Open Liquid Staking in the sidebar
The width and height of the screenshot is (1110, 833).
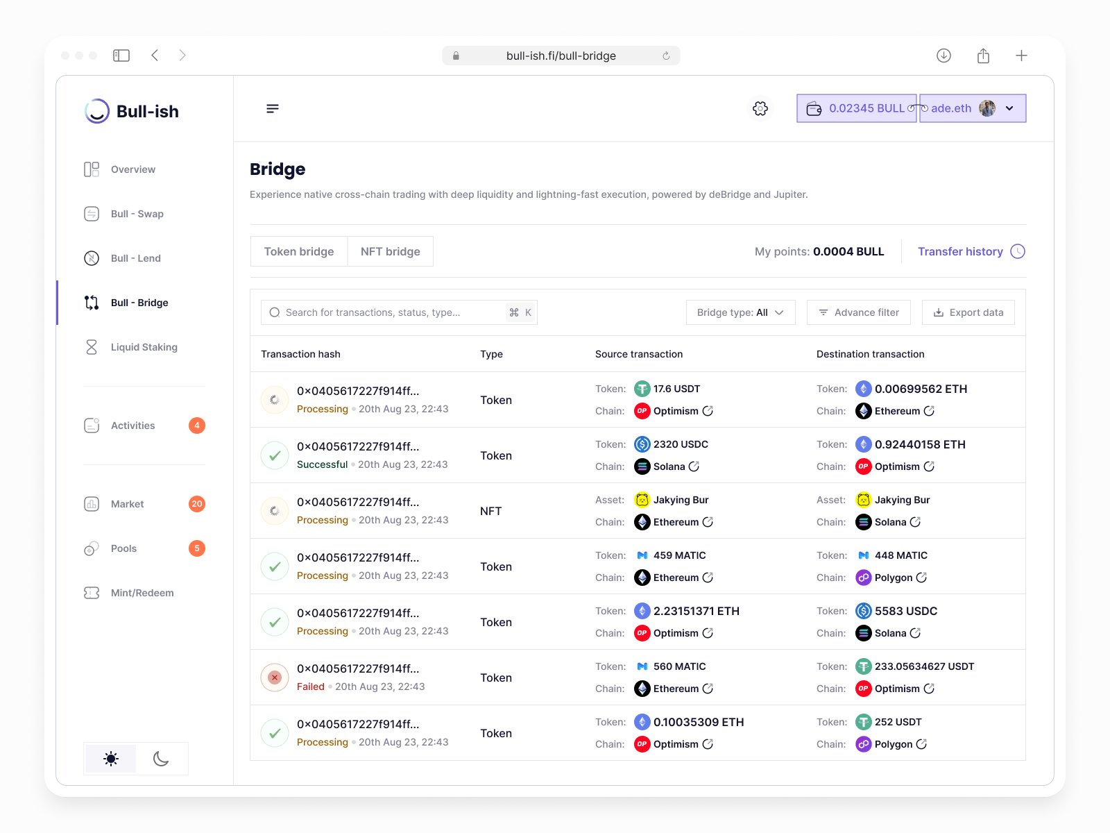(144, 347)
